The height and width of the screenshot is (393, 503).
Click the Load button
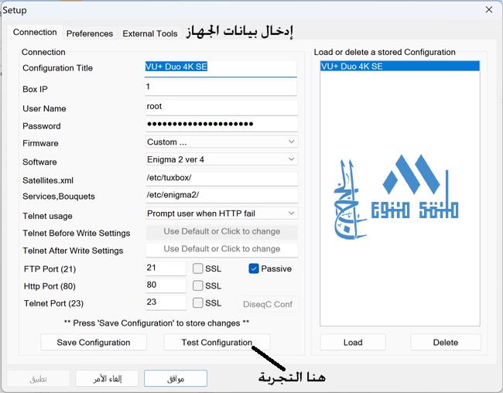click(353, 342)
